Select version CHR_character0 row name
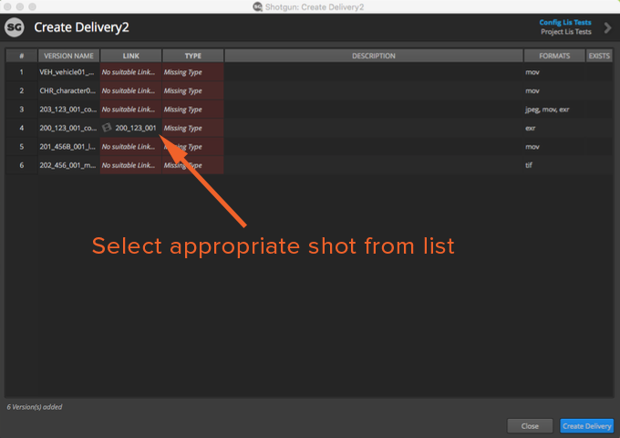This screenshot has width=620, height=438. (x=68, y=90)
